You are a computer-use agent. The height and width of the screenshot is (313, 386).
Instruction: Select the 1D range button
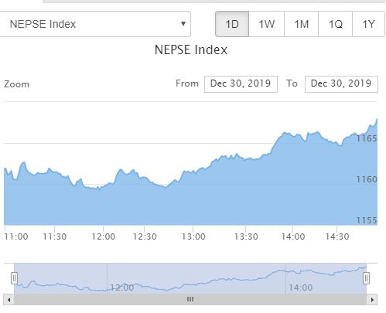232,24
